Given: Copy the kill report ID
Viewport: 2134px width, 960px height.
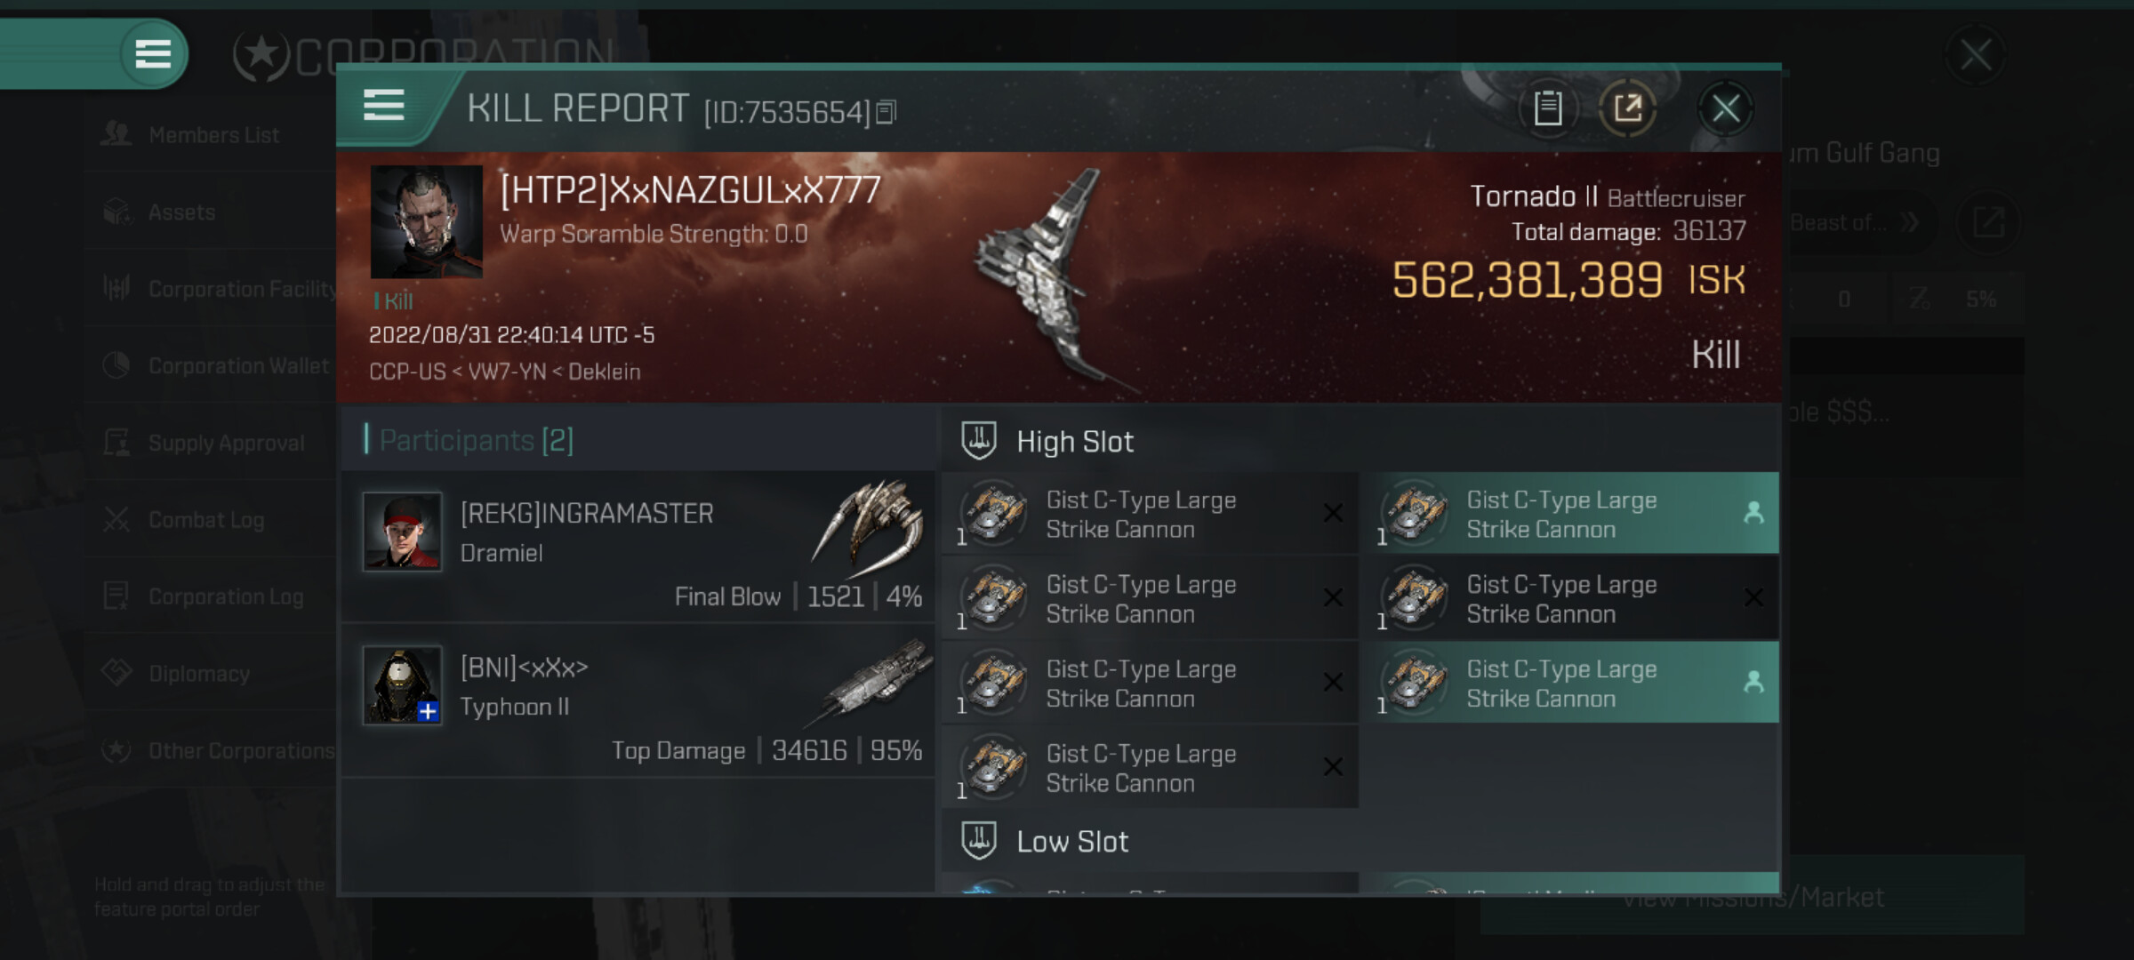Looking at the screenshot, I should click(x=886, y=112).
